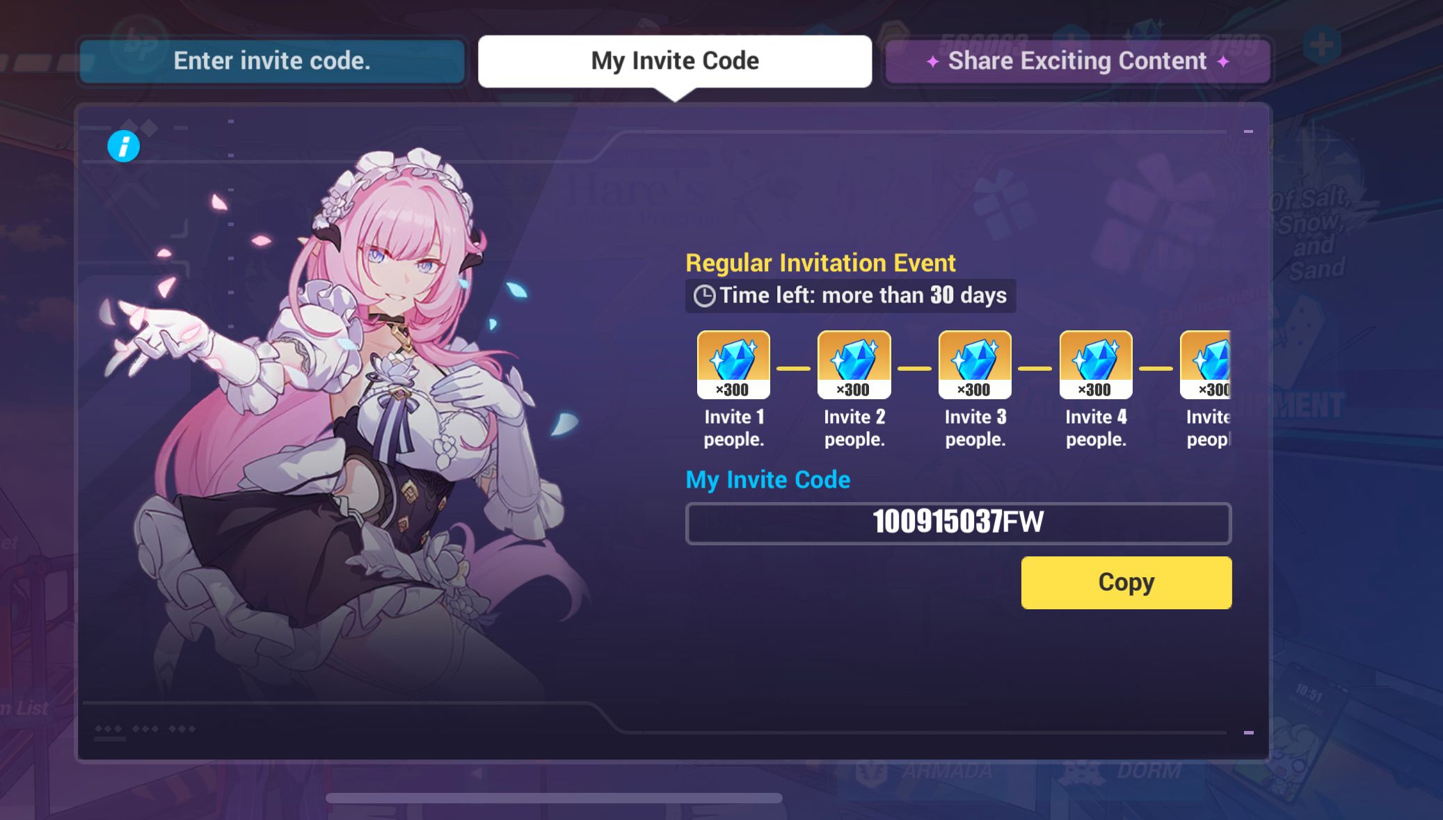Switch to Enter invite code tab

click(272, 61)
